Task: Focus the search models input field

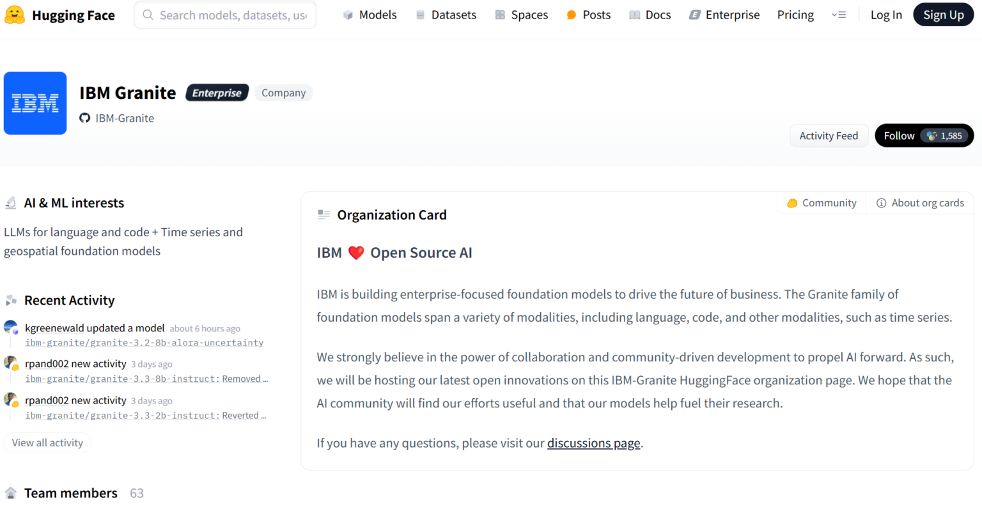Action: click(x=225, y=15)
